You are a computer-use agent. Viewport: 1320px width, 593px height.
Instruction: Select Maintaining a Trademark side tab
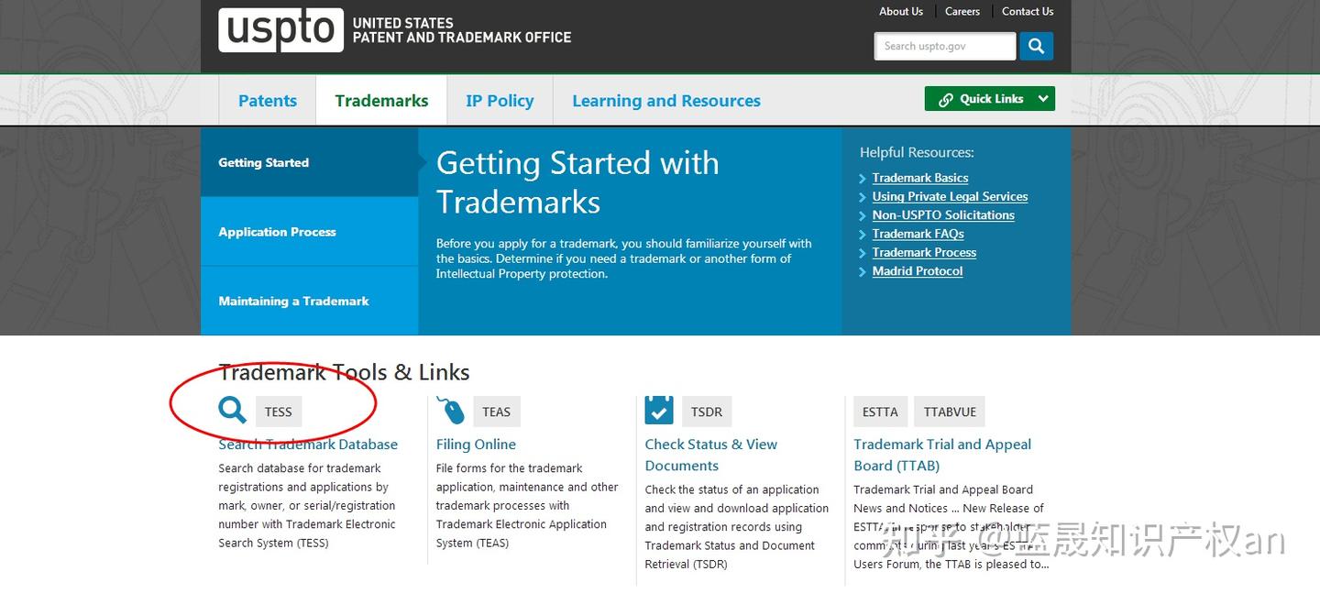[x=310, y=301]
